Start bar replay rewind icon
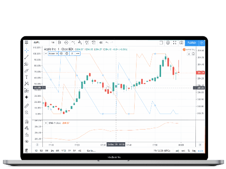This screenshot has height=169, width=226. [101, 42]
